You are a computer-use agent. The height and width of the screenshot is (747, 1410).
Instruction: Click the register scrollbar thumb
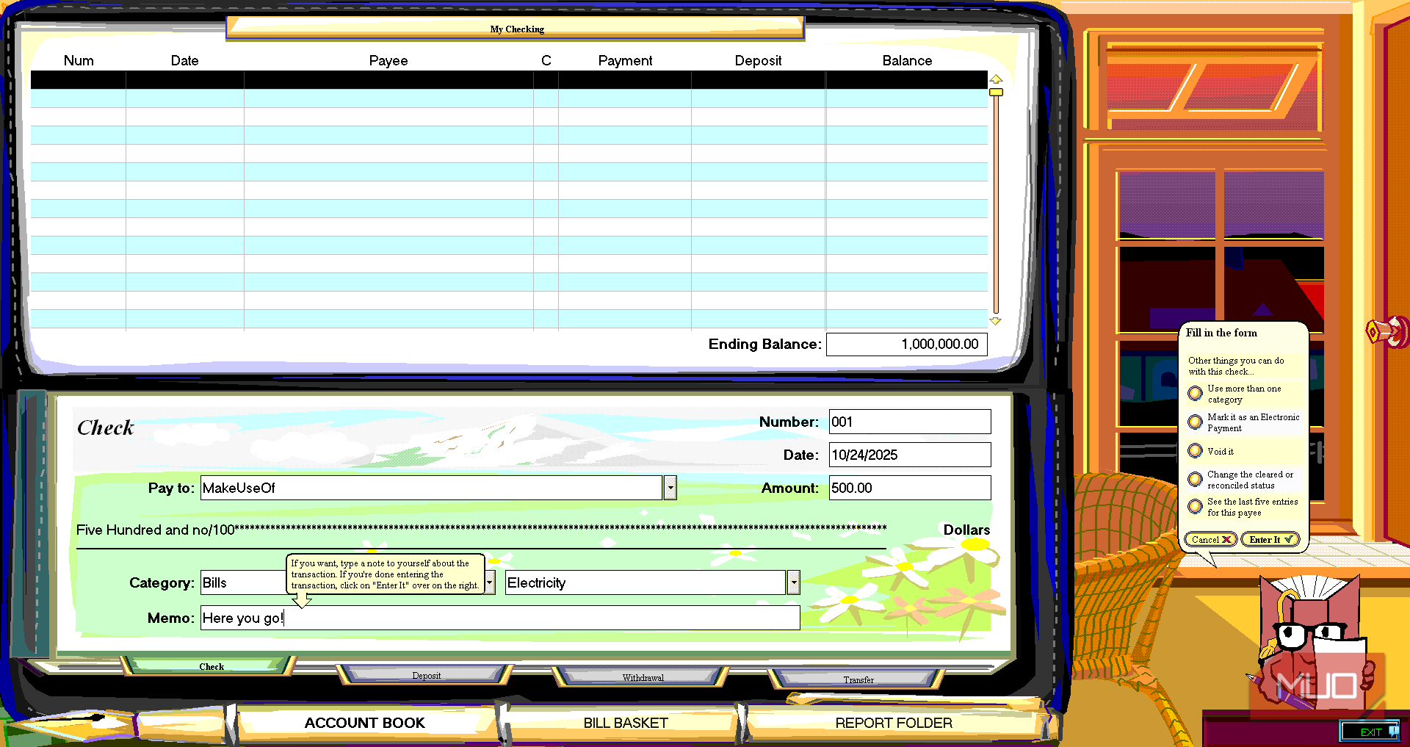pos(996,93)
